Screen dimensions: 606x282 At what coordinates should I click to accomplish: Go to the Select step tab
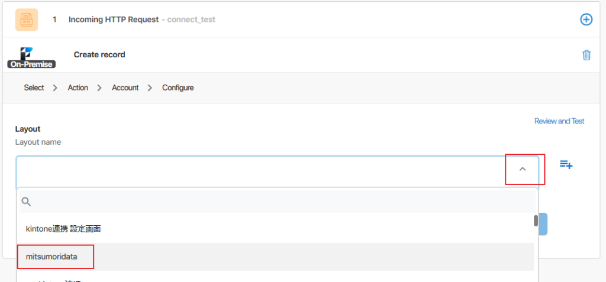coord(34,87)
